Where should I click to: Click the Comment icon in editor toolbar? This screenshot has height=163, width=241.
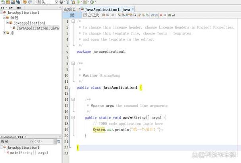tap(170, 15)
